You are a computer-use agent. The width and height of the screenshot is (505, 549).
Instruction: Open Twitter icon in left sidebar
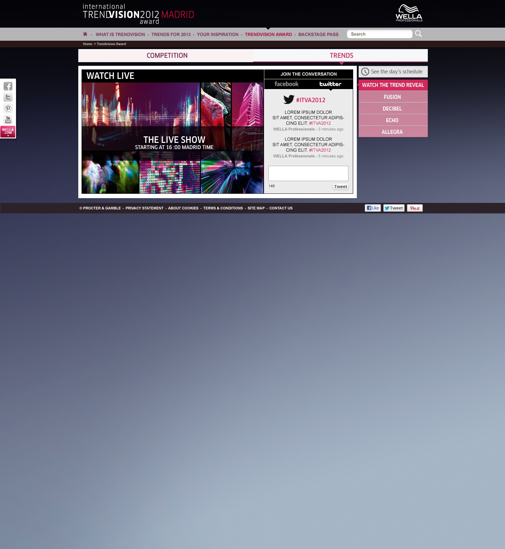(8, 97)
